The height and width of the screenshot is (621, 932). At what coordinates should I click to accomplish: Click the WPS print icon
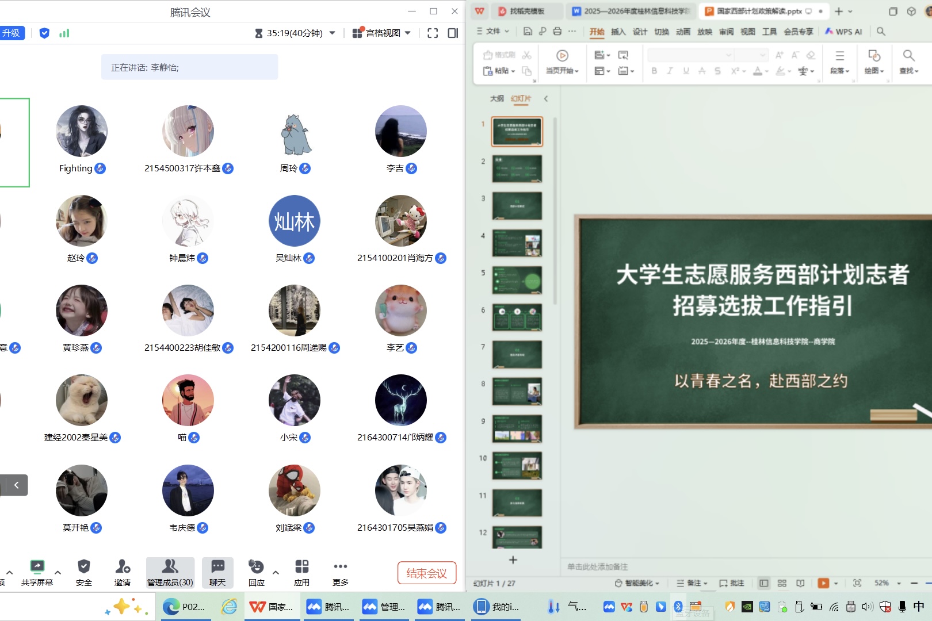click(x=557, y=32)
